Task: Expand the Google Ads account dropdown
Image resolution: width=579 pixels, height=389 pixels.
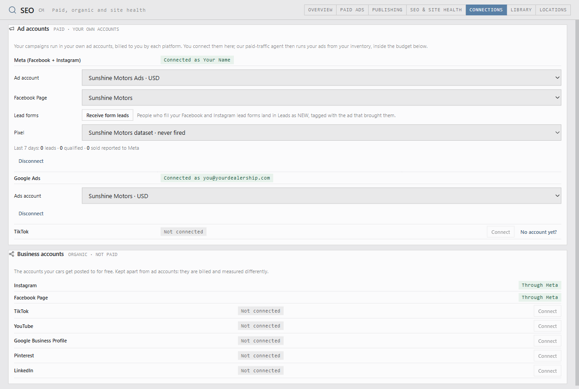Action: (x=322, y=196)
